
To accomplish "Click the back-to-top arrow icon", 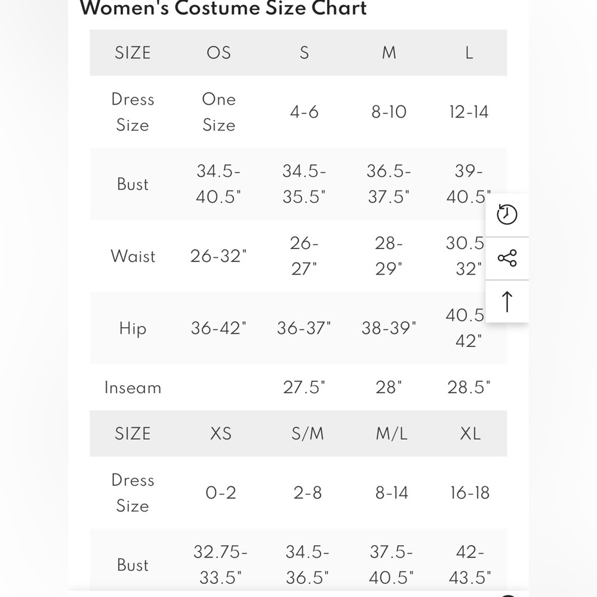I will click(x=507, y=301).
